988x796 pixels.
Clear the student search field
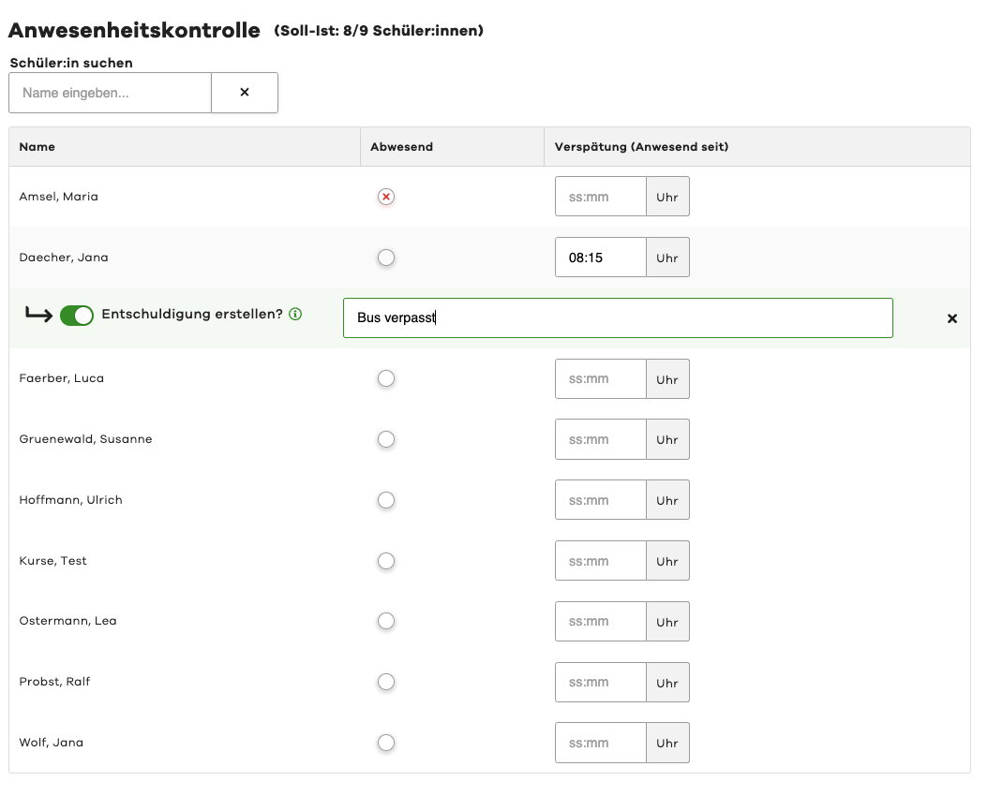pyautogui.click(x=244, y=93)
